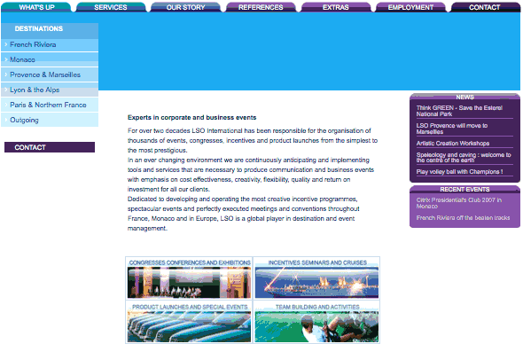The image size is (523, 344).
Task: Select French Riviera destination
Action: 50,44
